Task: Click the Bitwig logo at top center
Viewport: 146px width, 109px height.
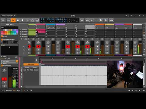Action: [x=73, y=16]
